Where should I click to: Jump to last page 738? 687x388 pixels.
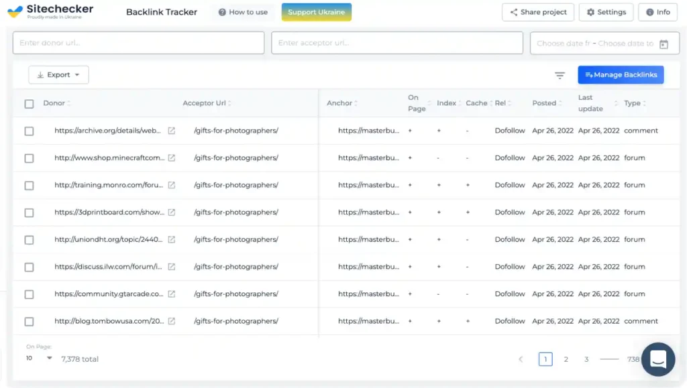pos(633,359)
